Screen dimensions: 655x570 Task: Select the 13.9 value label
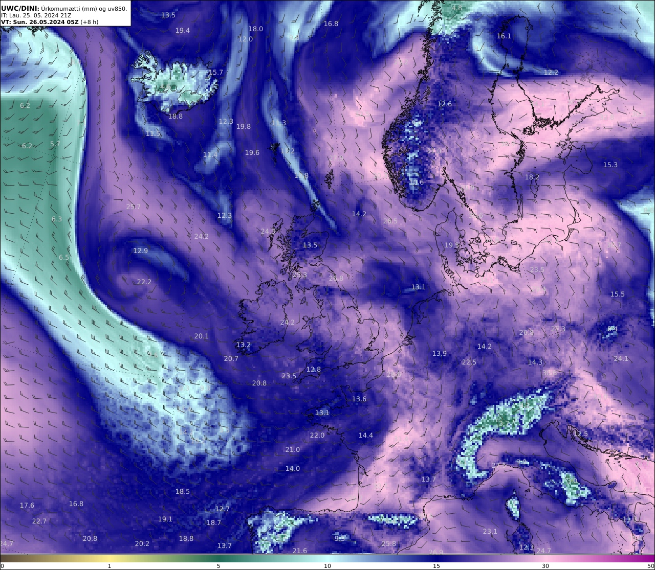[440, 354]
